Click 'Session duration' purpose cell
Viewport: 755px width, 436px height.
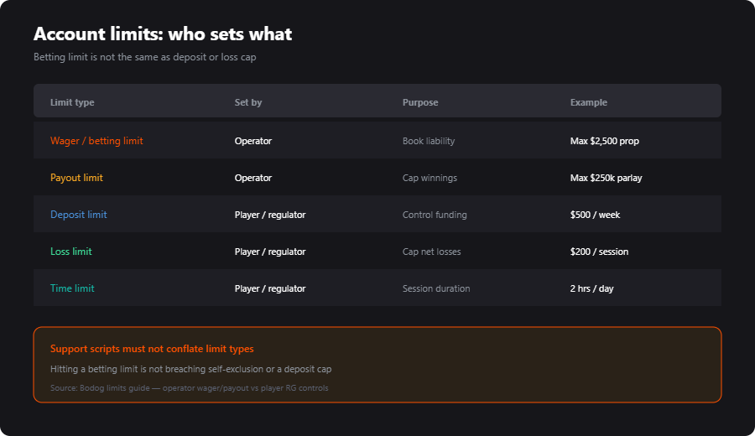tap(436, 288)
